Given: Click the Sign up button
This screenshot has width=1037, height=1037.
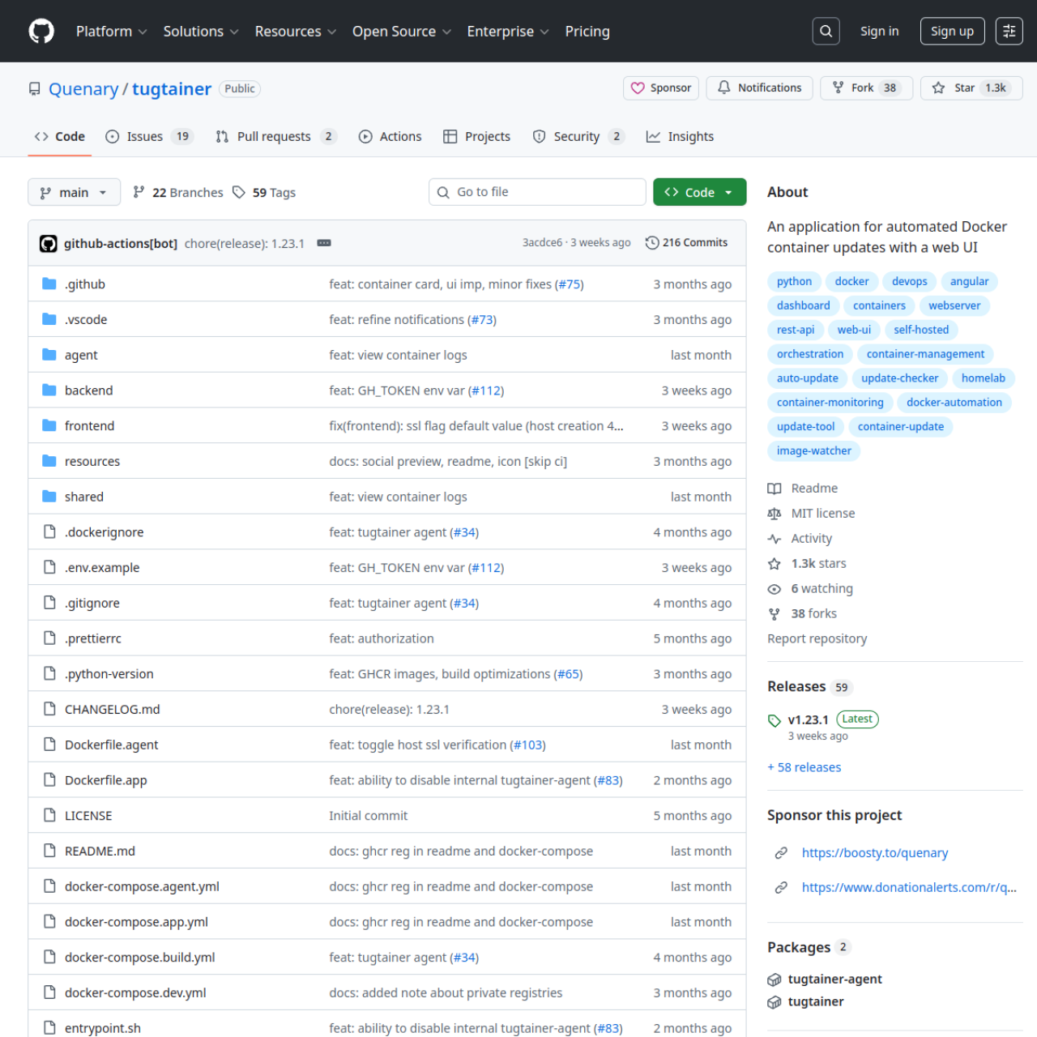Looking at the screenshot, I should [x=952, y=31].
